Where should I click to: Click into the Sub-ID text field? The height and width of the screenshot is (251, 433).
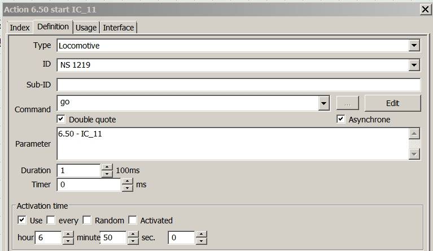coord(238,85)
